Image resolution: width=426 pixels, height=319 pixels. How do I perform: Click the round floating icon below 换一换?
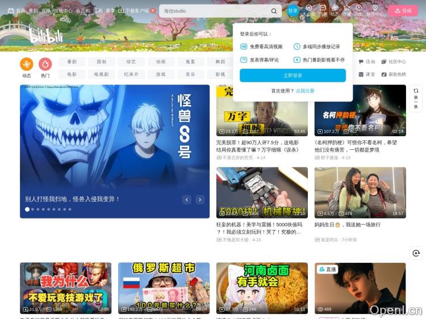416,253
